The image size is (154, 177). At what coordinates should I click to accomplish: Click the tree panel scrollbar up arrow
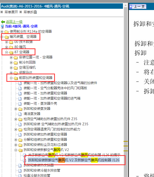(x=126, y=5)
